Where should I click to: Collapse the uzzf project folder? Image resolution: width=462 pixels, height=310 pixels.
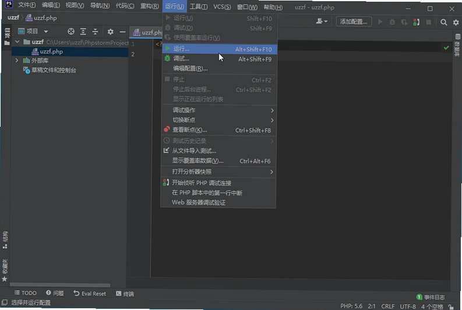(x=17, y=42)
